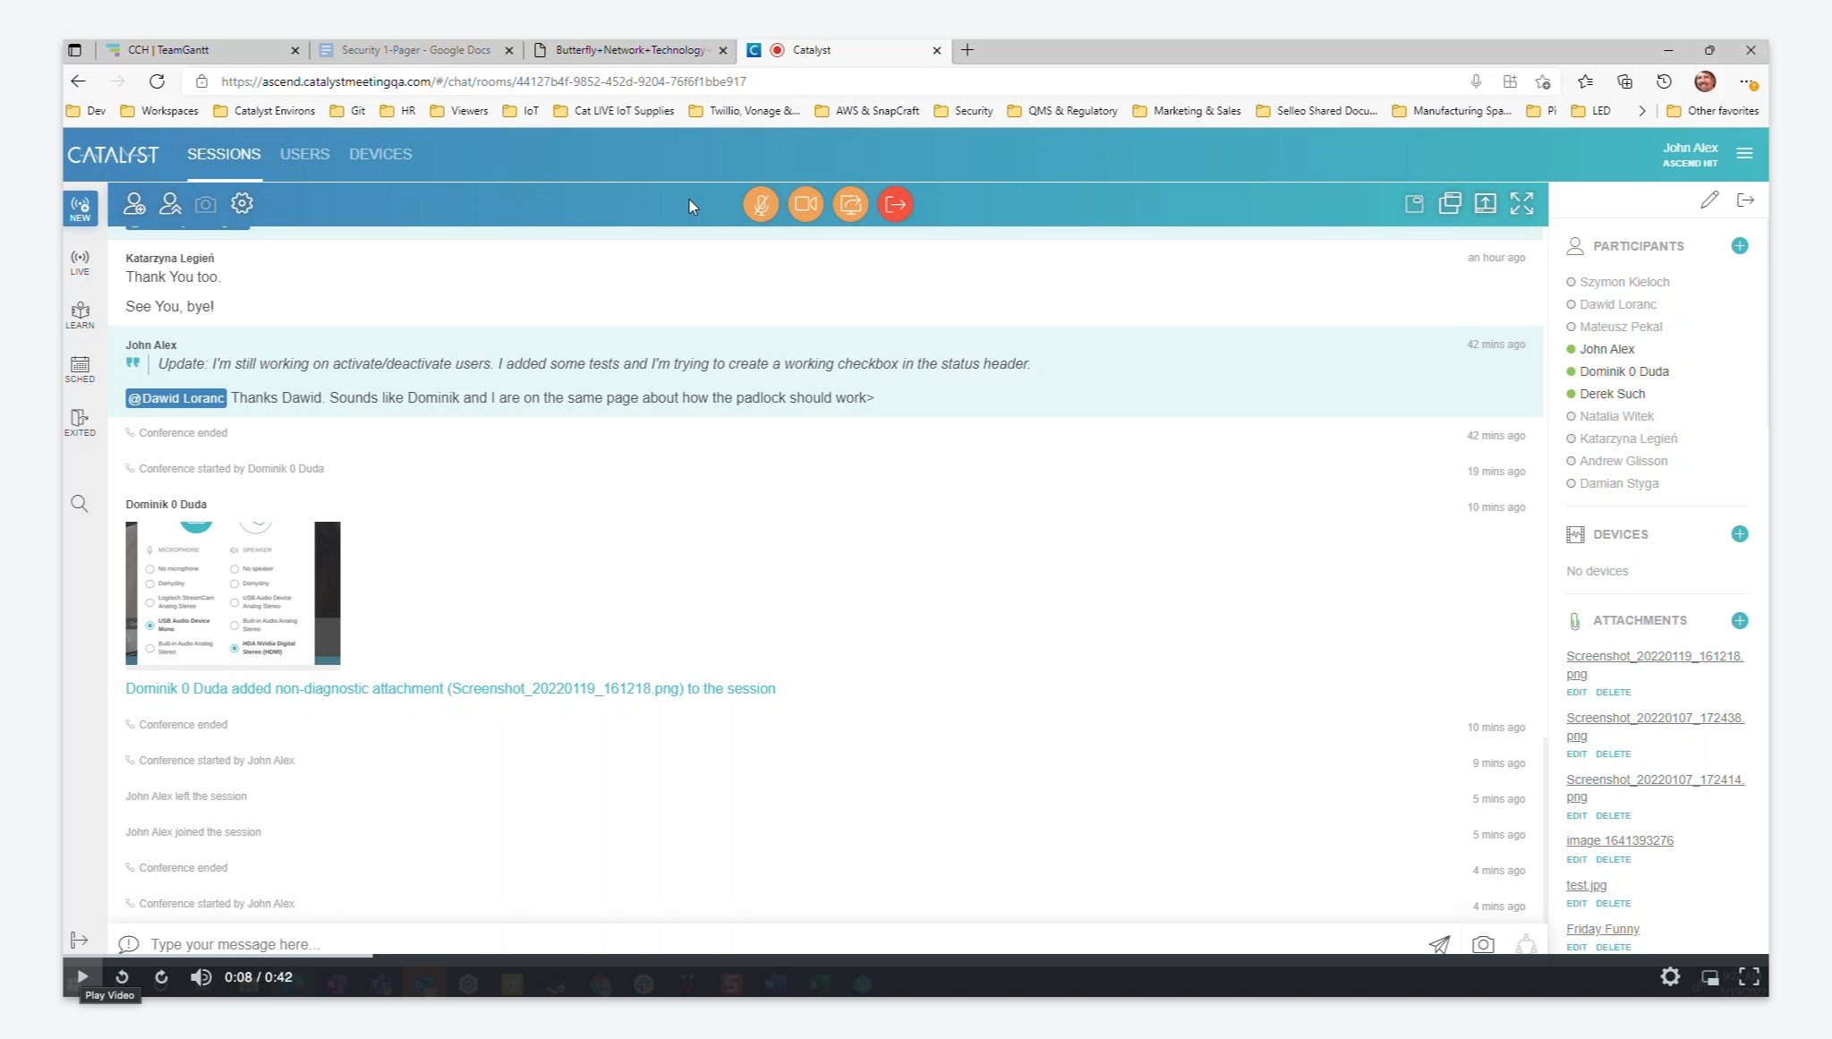1832x1039 pixels.
Task: Switch to the DEVICES tab
Action: tap(380, 154)
